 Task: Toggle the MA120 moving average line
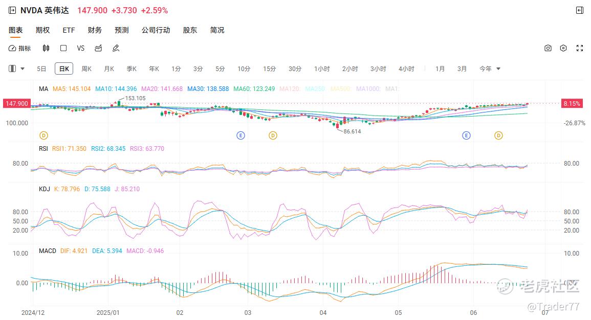point(290,89)
